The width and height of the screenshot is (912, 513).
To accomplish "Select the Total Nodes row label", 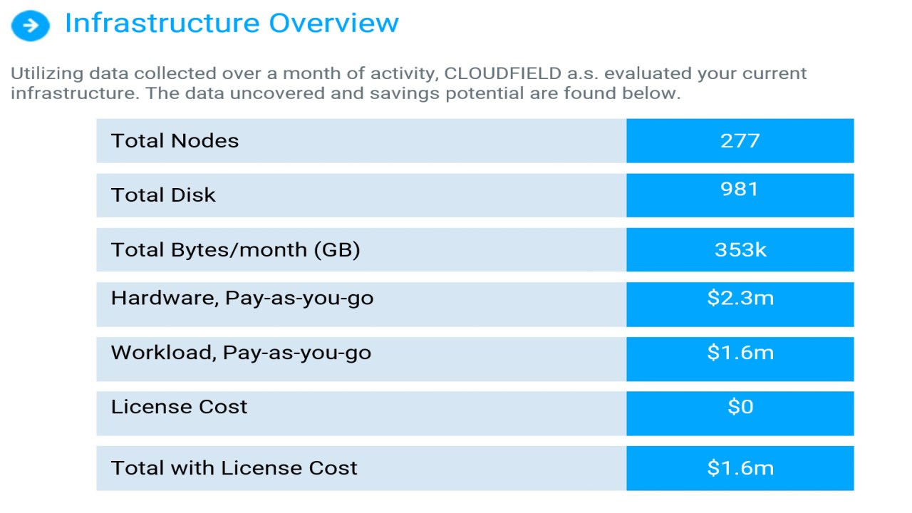I will tap(175, 140).
